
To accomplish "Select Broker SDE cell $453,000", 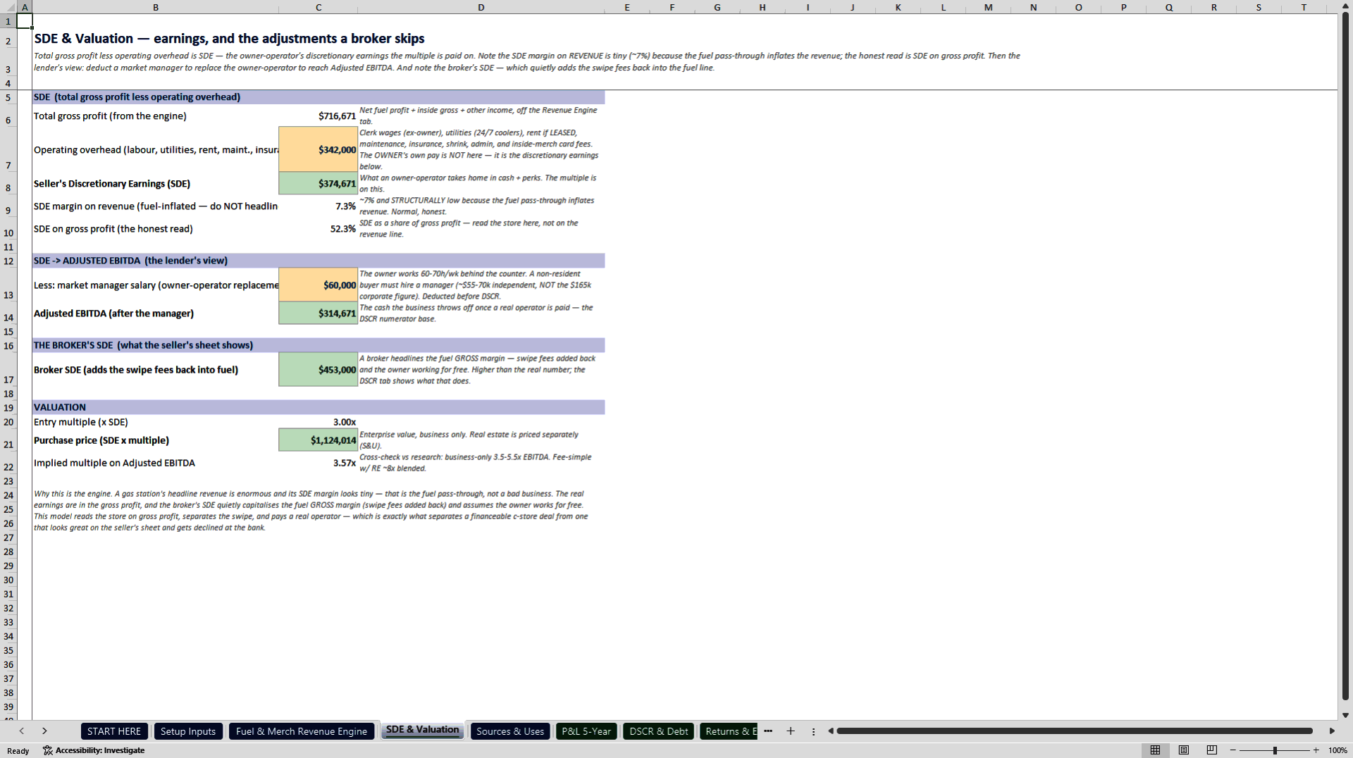I will tap(319, 369).
